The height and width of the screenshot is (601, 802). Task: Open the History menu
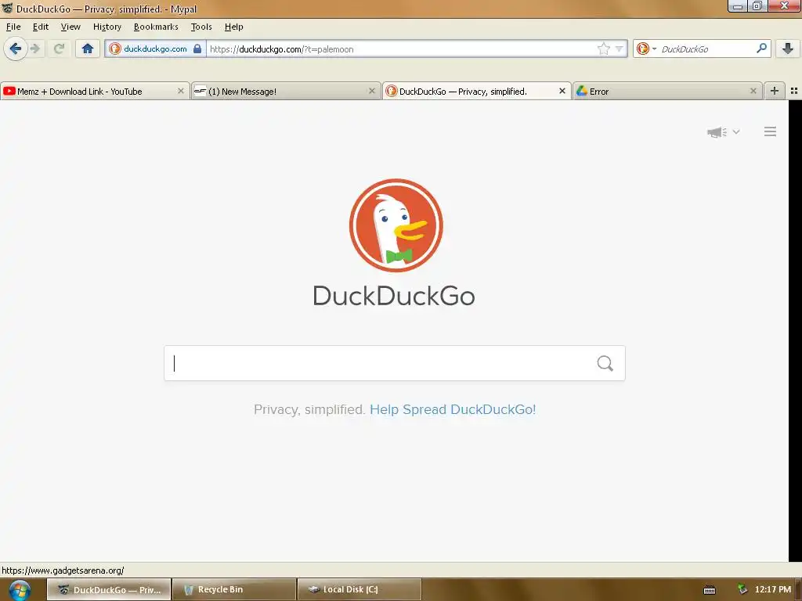pyautogui.click(x=107, y=27)
